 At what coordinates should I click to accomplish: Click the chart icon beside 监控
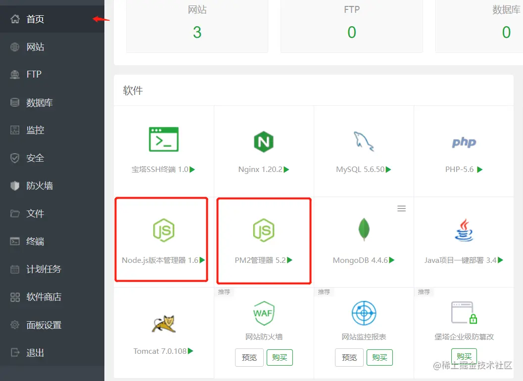click(15, 130)
